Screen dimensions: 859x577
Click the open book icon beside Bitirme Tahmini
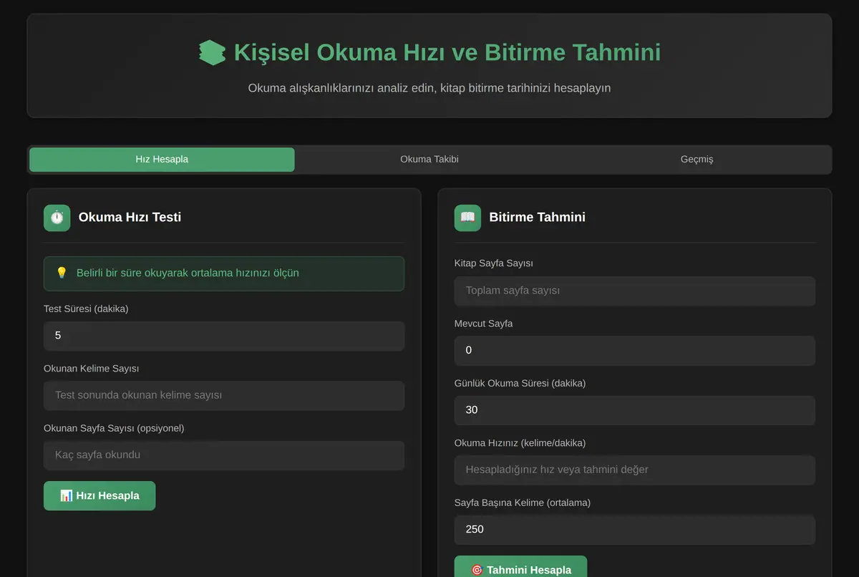467,218
